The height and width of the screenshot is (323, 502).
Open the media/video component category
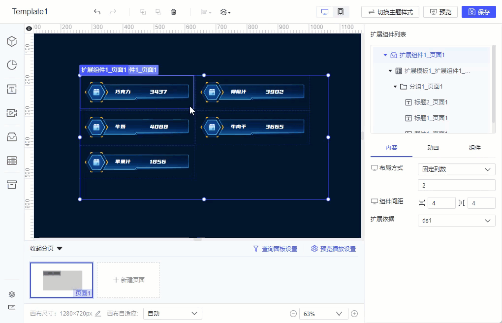[11, 113]
